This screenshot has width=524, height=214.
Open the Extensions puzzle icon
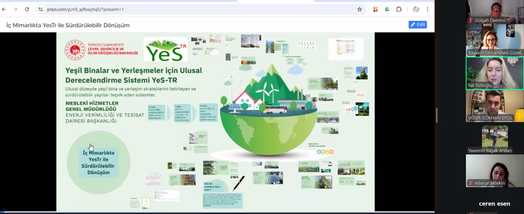(399, 9)
